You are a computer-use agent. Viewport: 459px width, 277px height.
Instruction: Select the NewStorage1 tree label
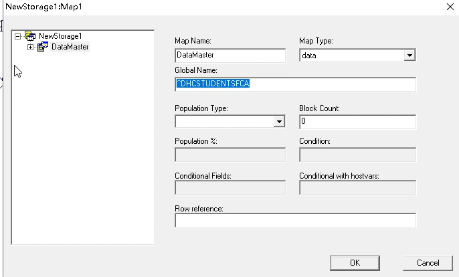click(x=61, y=36)
